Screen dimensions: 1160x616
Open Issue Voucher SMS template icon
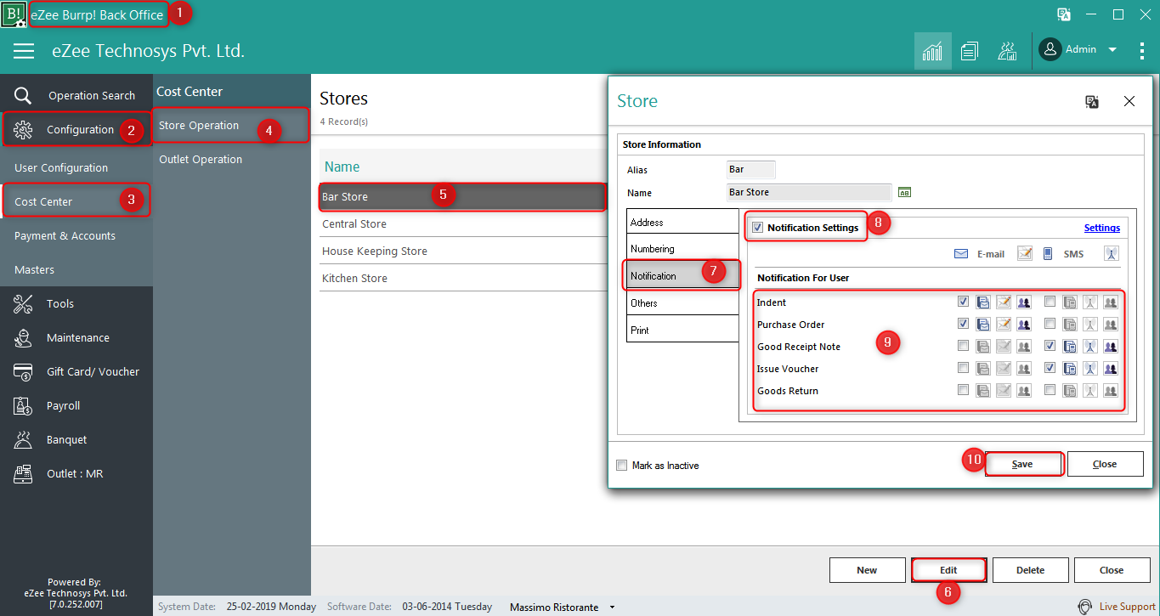click(1070, 368)
